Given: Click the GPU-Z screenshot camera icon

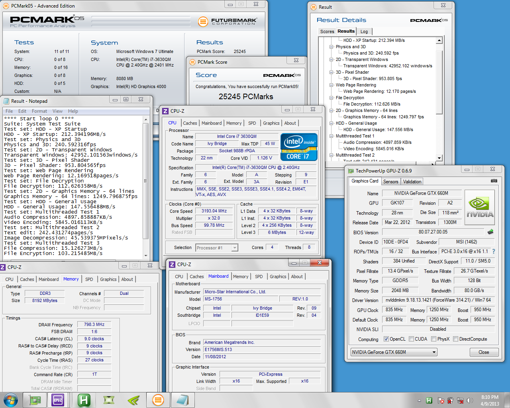Looking at the screenshot, I should pyautogui.click(x=494, y=180).
